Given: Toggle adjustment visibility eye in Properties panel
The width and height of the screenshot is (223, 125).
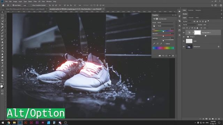Looking at the screenshot, I should tap(170, 56).
